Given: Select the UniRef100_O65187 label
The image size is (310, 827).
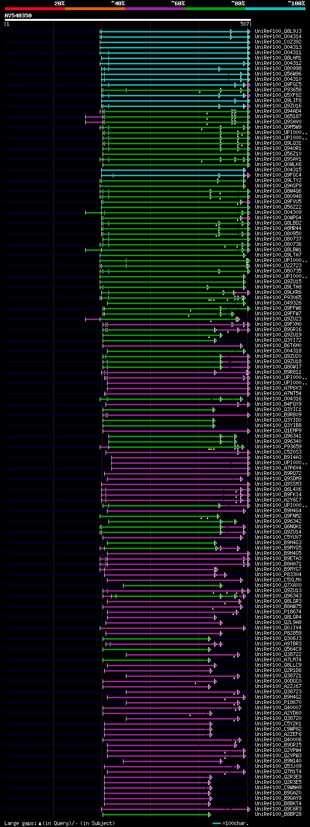Looking at the screenshot, I should pyautogui.click(x=278, y=116).
